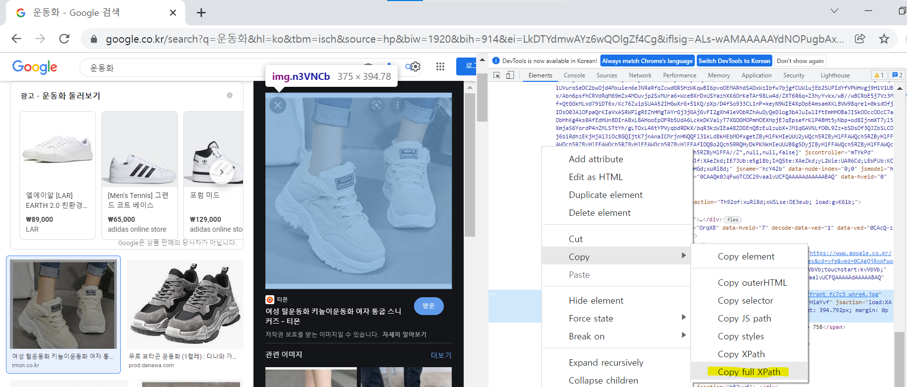Switch to the Console tab
This screenshot has height=387, width=907.
[574, 75]
